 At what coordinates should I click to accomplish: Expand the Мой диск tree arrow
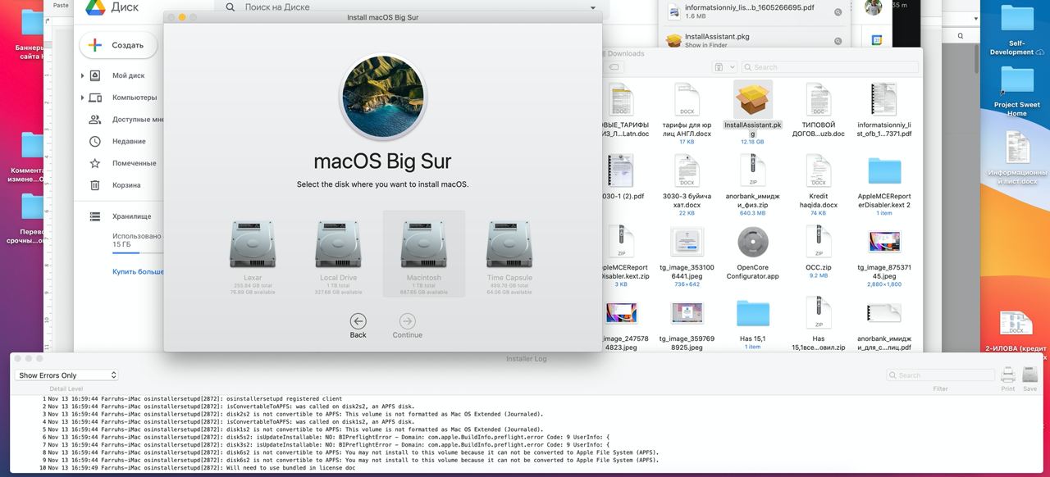pos(83,75)
